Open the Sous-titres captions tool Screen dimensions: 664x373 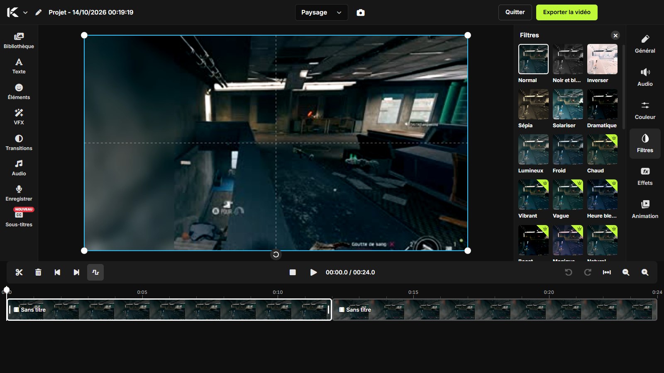pyautogui.click(x=19, y=218)
